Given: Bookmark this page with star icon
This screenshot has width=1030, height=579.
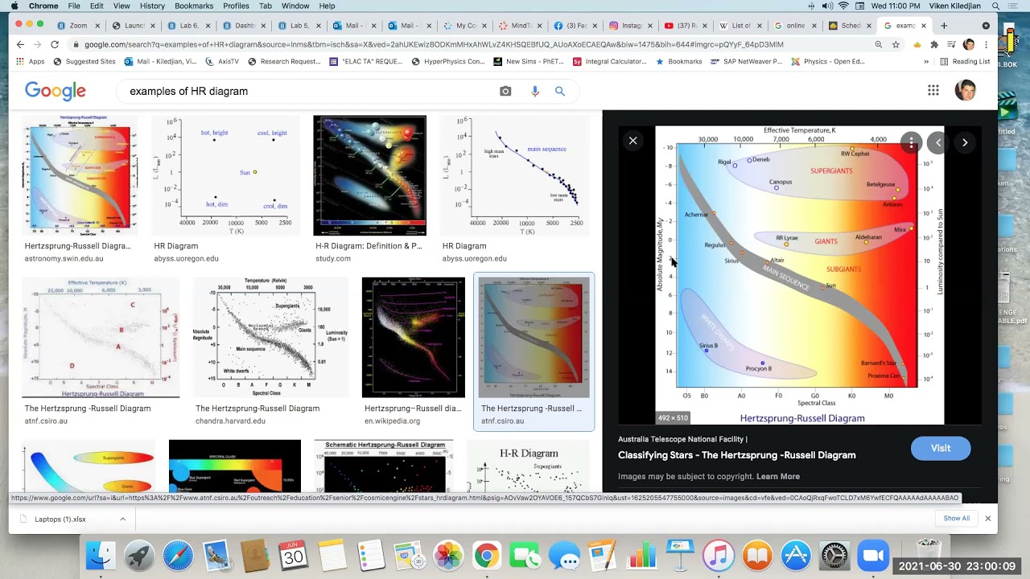Looking at the screenshot, I should tap(896, 44).
